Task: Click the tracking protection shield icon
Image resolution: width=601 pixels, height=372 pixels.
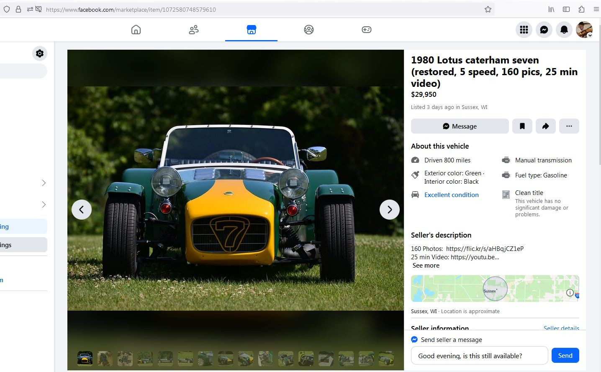Action: click(7, 9)
